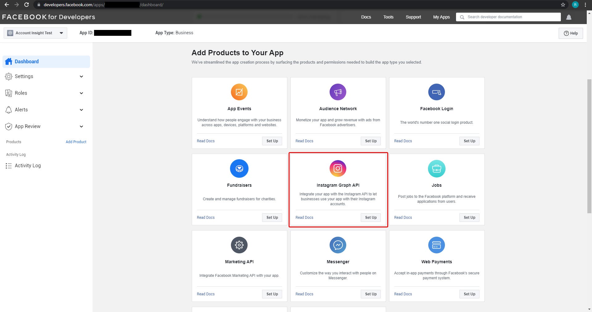Click the Messenger chat bubble icon
Screen dimensions: 592x312
(x=338, y=245)
